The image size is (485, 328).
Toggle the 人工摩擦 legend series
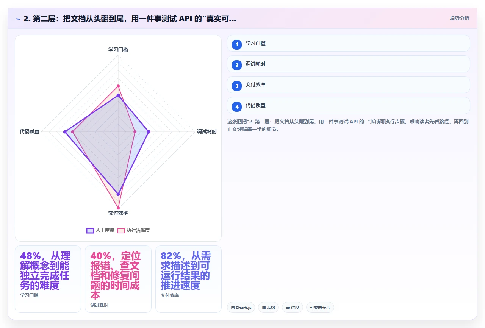tap(100, 230)
